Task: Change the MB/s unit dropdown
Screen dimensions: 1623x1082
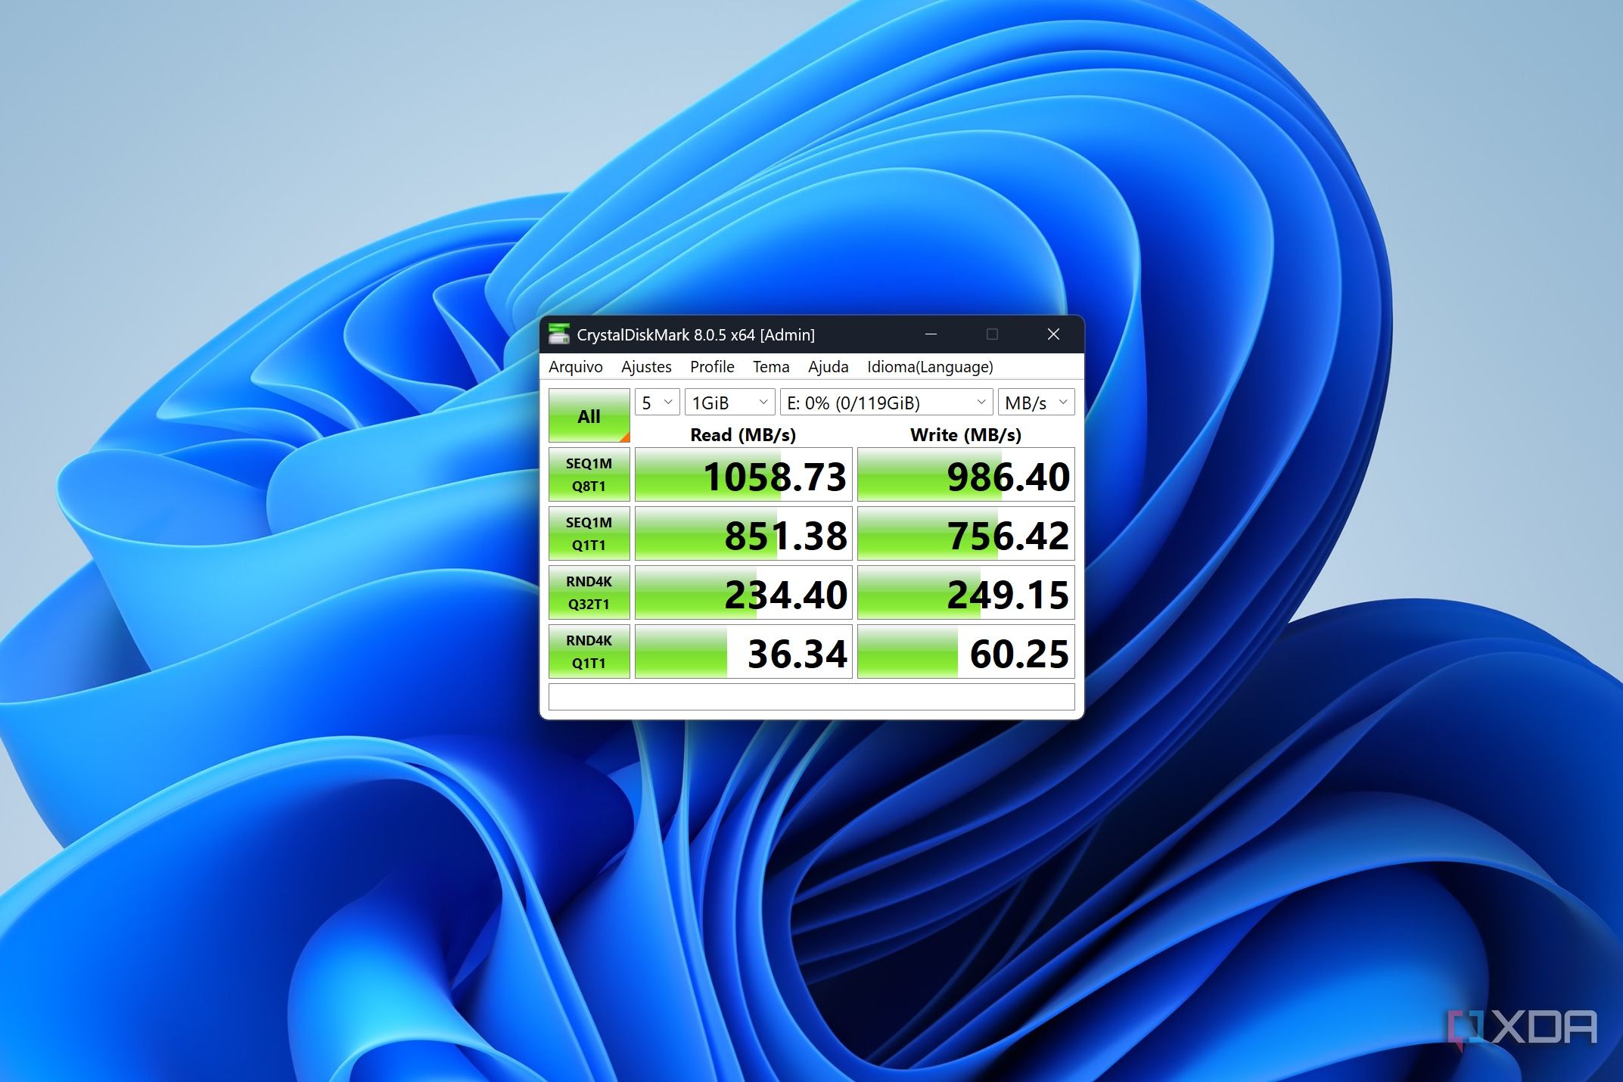Action: pos(1035,403)
